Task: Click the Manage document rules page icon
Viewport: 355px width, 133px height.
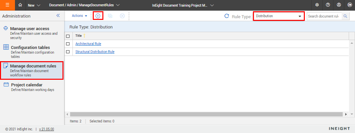Action: click(x=6, y=66)
